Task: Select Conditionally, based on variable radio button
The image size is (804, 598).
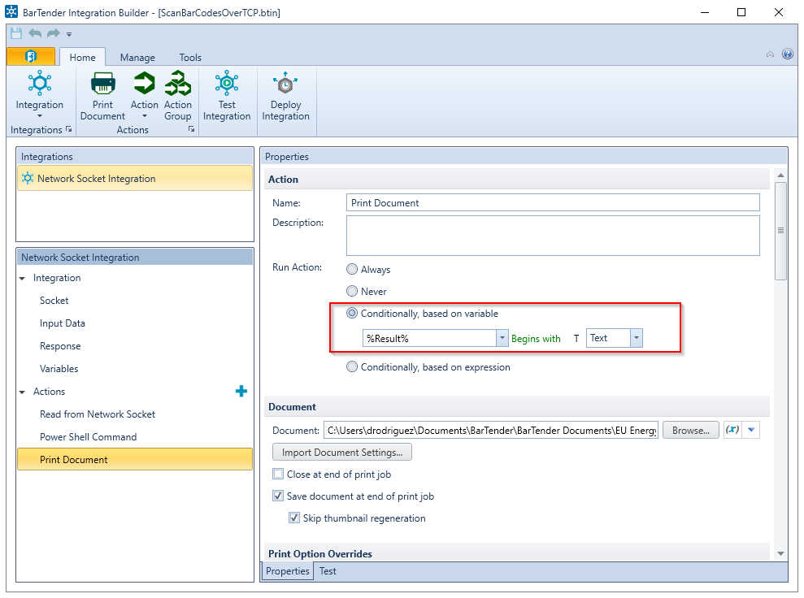Action: pos(352,313)
